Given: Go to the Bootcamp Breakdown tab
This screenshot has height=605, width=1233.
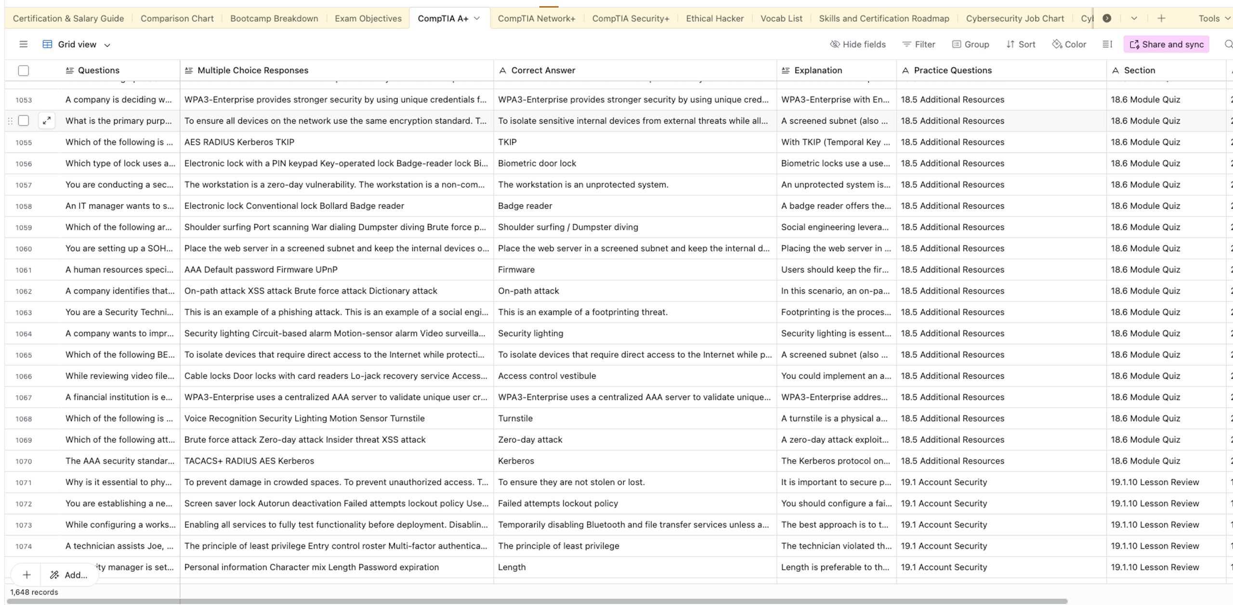Looking at the screenshot, I should click(x=274, y=18).
